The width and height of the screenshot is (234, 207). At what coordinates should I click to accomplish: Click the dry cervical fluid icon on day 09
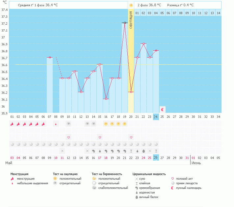(62, 151)
